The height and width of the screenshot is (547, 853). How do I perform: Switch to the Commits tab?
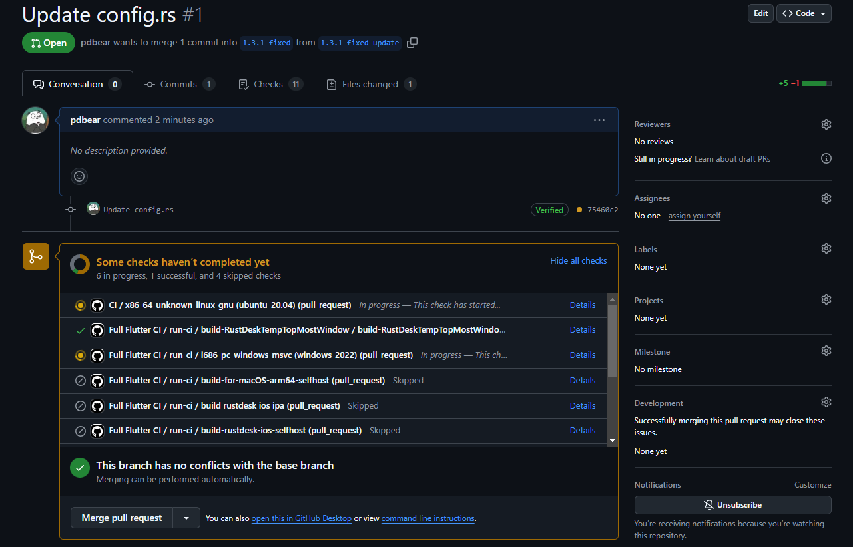pyautogui.click(x=180, y=84)
